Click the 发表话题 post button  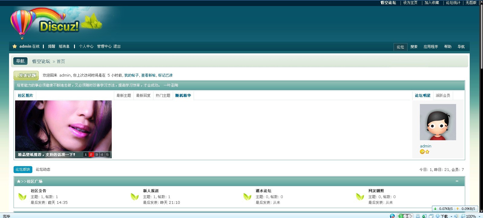pos(26,75)
